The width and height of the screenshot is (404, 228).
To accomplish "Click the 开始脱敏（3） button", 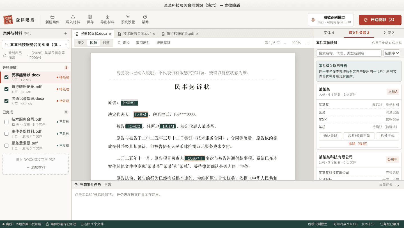I will tap(380, 20).
